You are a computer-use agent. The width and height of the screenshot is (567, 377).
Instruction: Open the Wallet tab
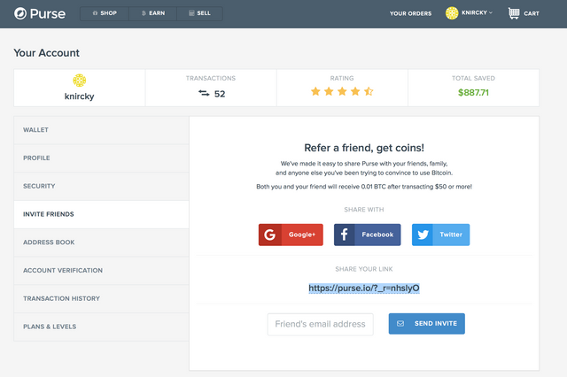[x=101, y=130]
